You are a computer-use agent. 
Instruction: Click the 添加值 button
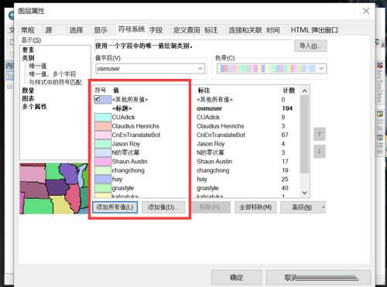163,207
